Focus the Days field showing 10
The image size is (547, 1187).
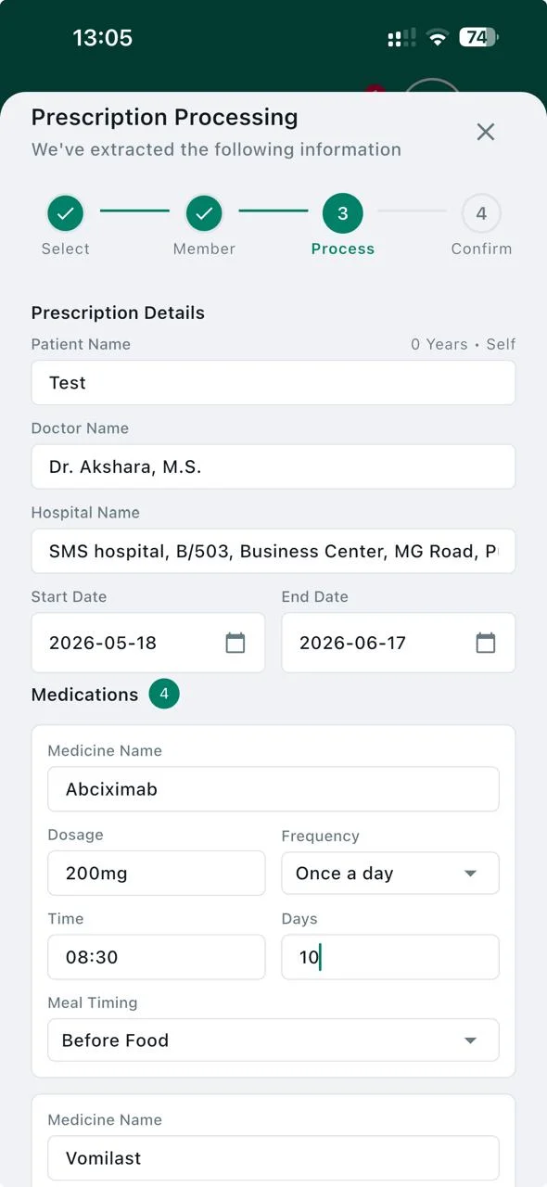click(x=390, y=957)
